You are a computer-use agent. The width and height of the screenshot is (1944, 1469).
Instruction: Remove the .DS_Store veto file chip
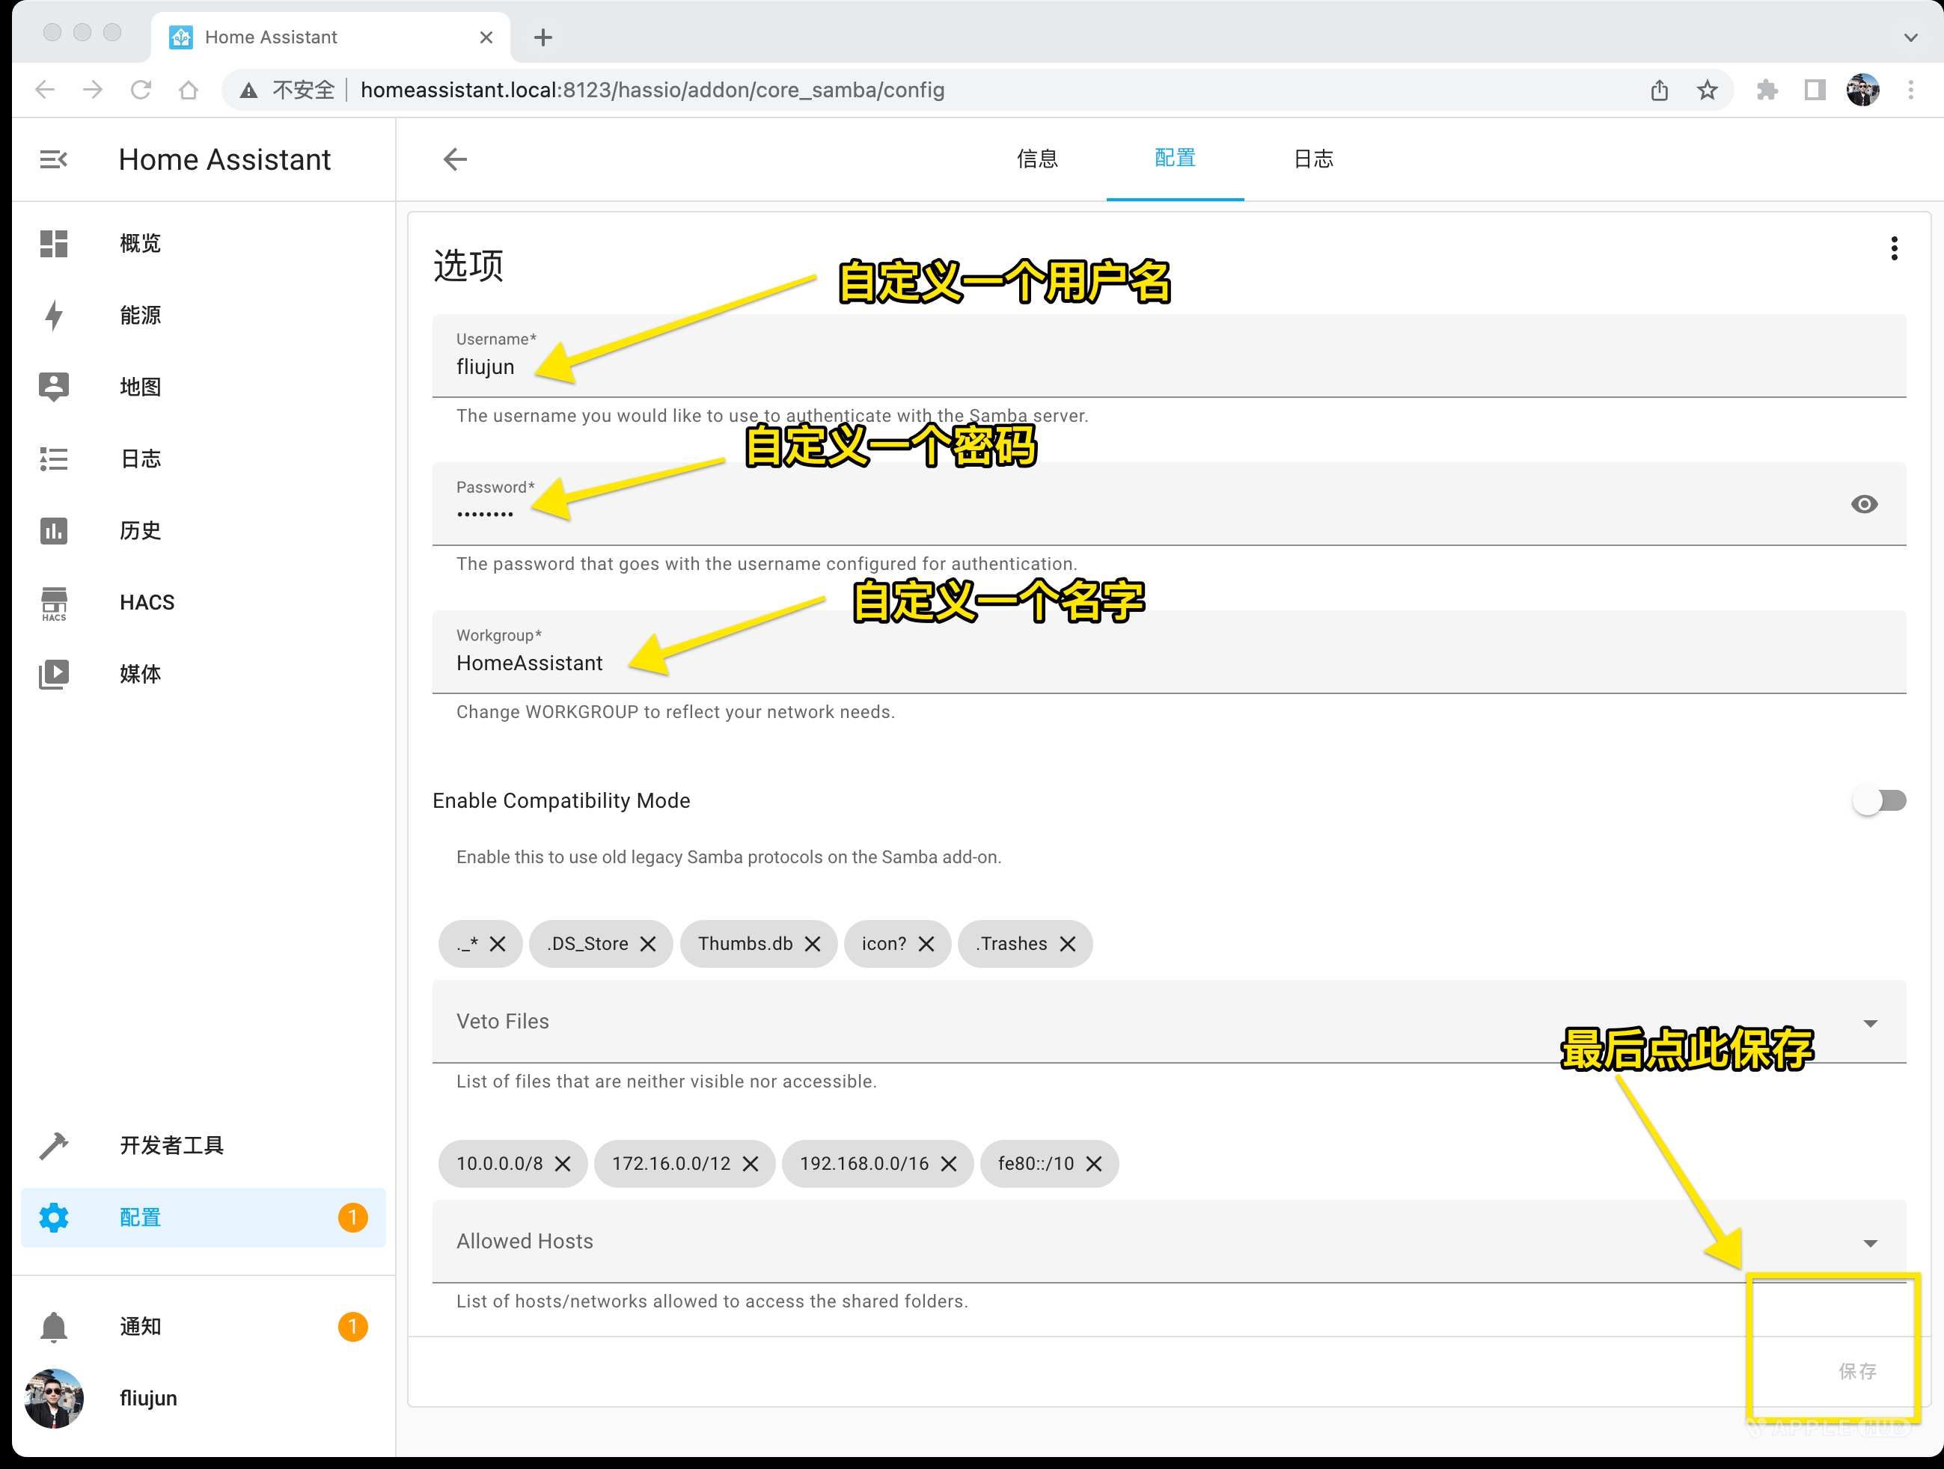649,944
